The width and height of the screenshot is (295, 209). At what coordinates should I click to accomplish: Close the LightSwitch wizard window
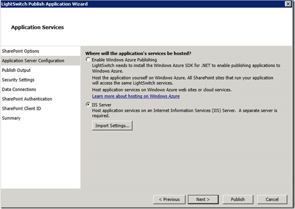click(x=288, y=4)
